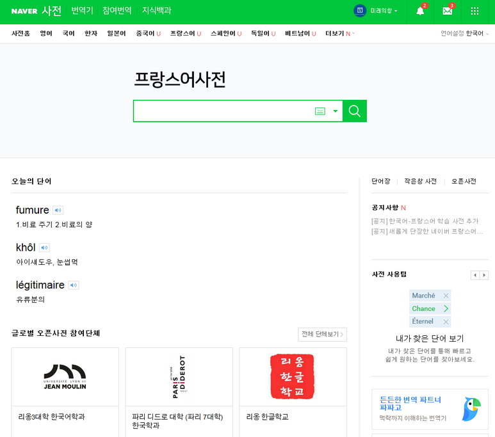Open the 든든한 번역 파트너 파파고 banner

430,409
